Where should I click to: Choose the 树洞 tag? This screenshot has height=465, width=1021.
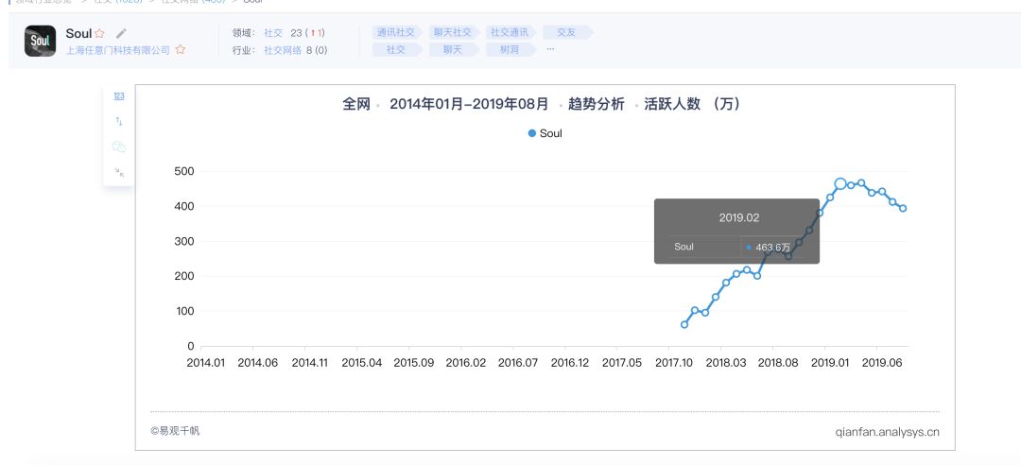coord(509,50)
